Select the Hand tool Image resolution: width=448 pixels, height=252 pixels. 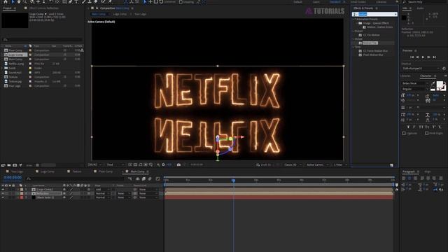pos(19,1)
